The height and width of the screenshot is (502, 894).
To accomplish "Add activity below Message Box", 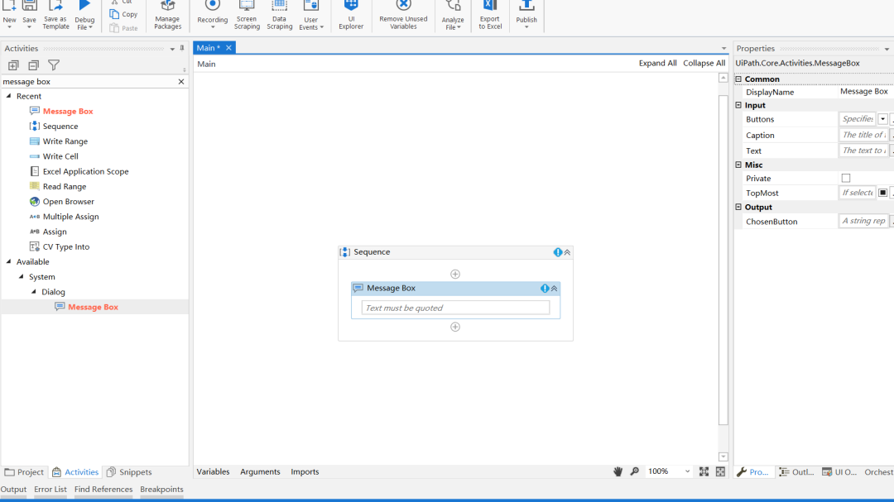I will [455, 327].
